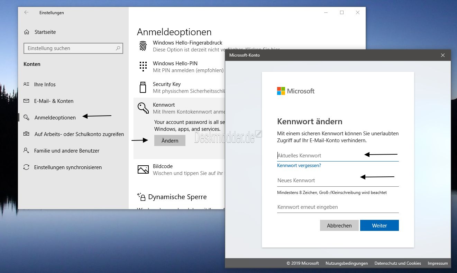Close the Einstellungen window
Image resolution: width=457 pixels, height=273 pixels.
coord(358,12)
